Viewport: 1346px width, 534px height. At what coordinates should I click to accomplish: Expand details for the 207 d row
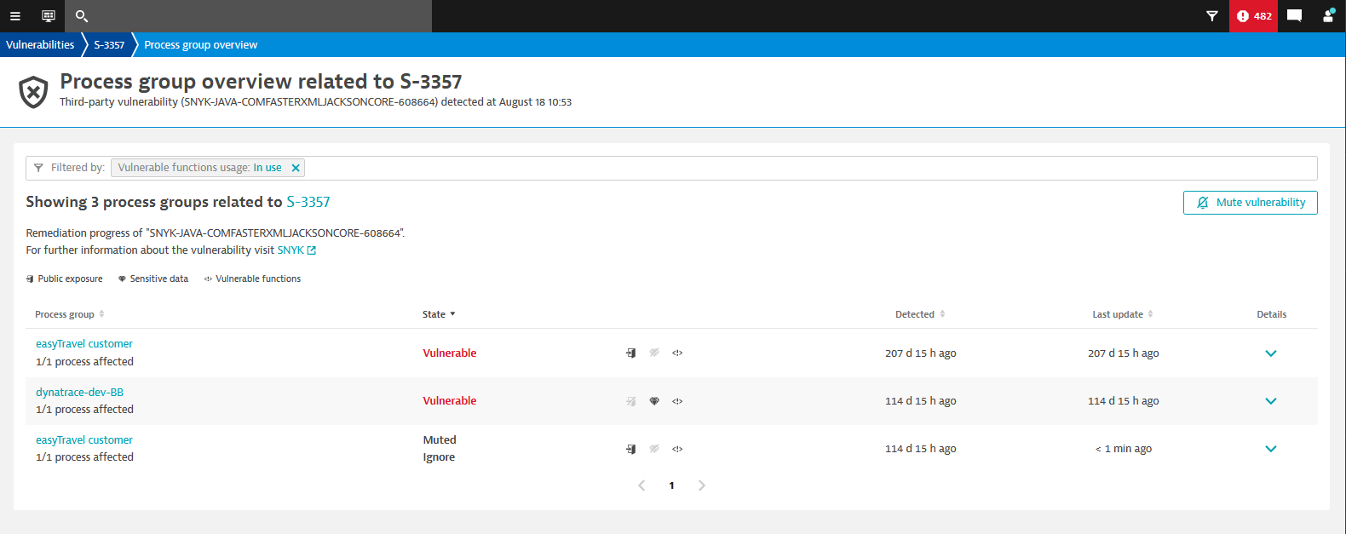(x=1271, y=353)
